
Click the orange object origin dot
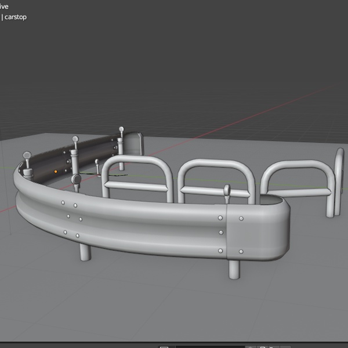(56, 172)
